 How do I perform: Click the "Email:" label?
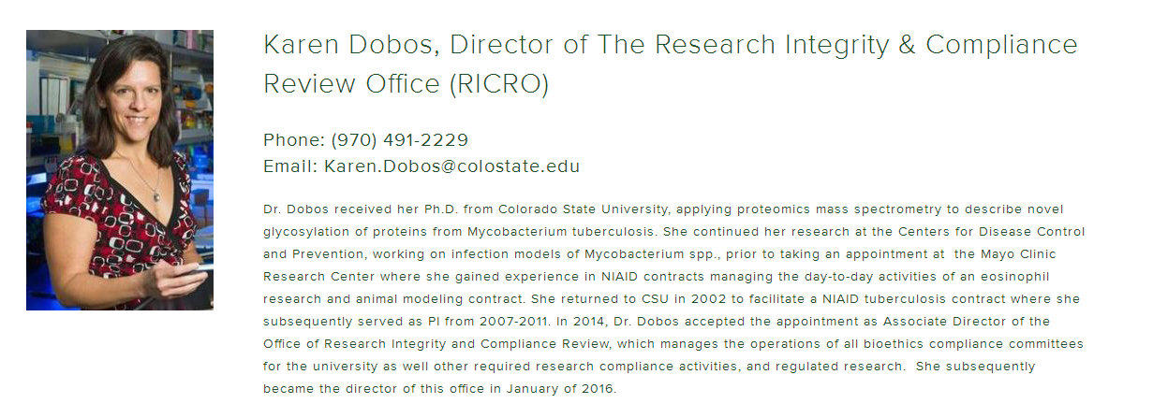(290, 166)
